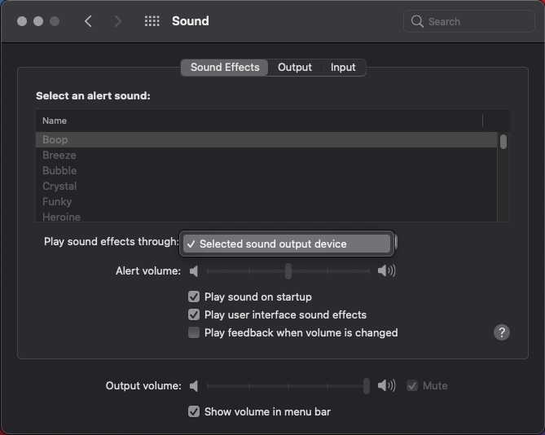Viewport: 545px width, 435px height.
Task: Toggle Play user interface sound effects
Action: [194, 314]
